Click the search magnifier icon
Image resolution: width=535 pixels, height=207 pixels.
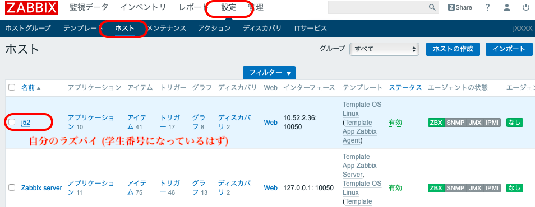pos(432,7)
